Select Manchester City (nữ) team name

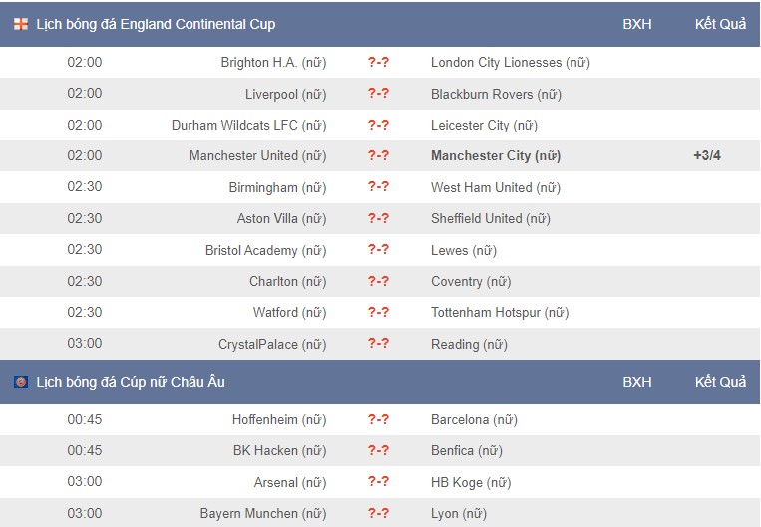tap(496, 156)
